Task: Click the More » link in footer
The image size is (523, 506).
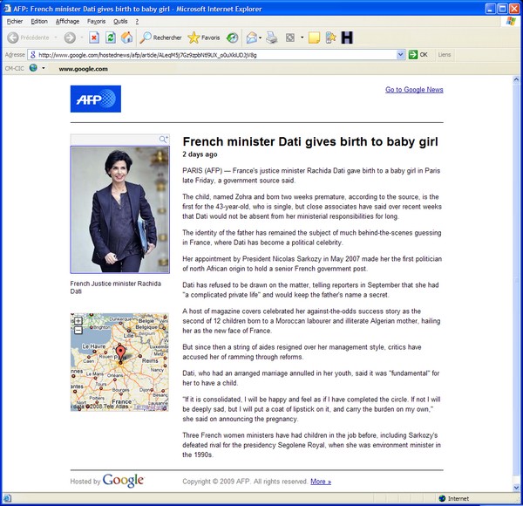Action: [x=321, y=482]
